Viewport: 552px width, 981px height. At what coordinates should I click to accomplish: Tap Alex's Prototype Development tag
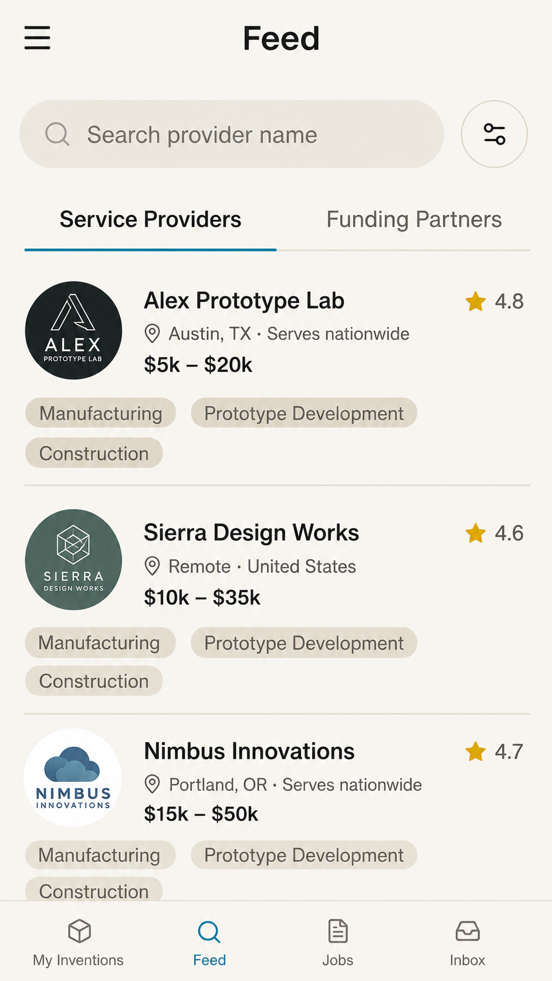coord(304,413)
